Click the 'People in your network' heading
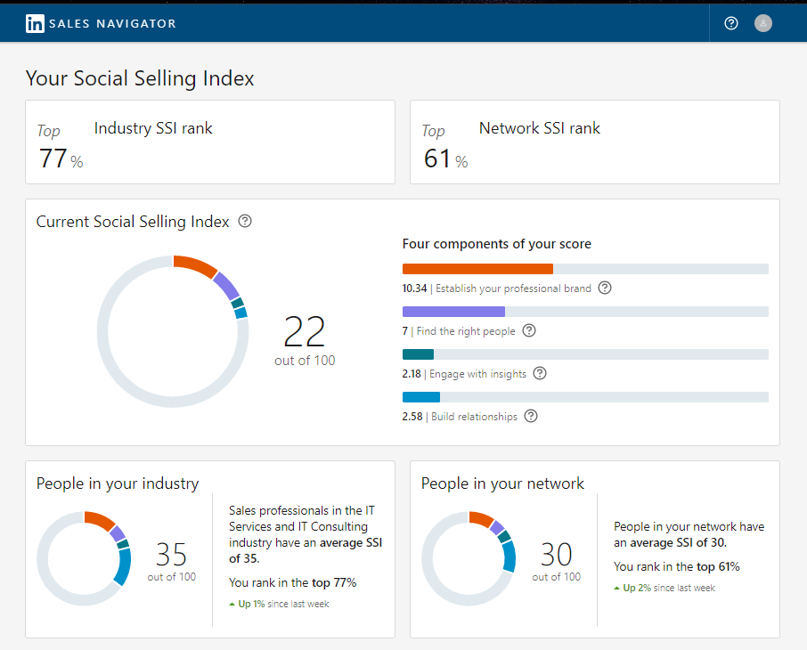This screenshot has width=807, height=650. [502, 483]
